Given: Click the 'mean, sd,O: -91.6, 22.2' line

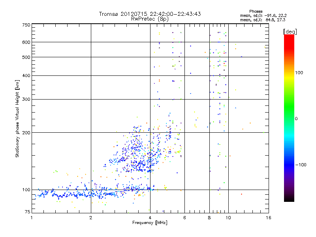Looking at the screenshot, I should (x=263, y=15).
